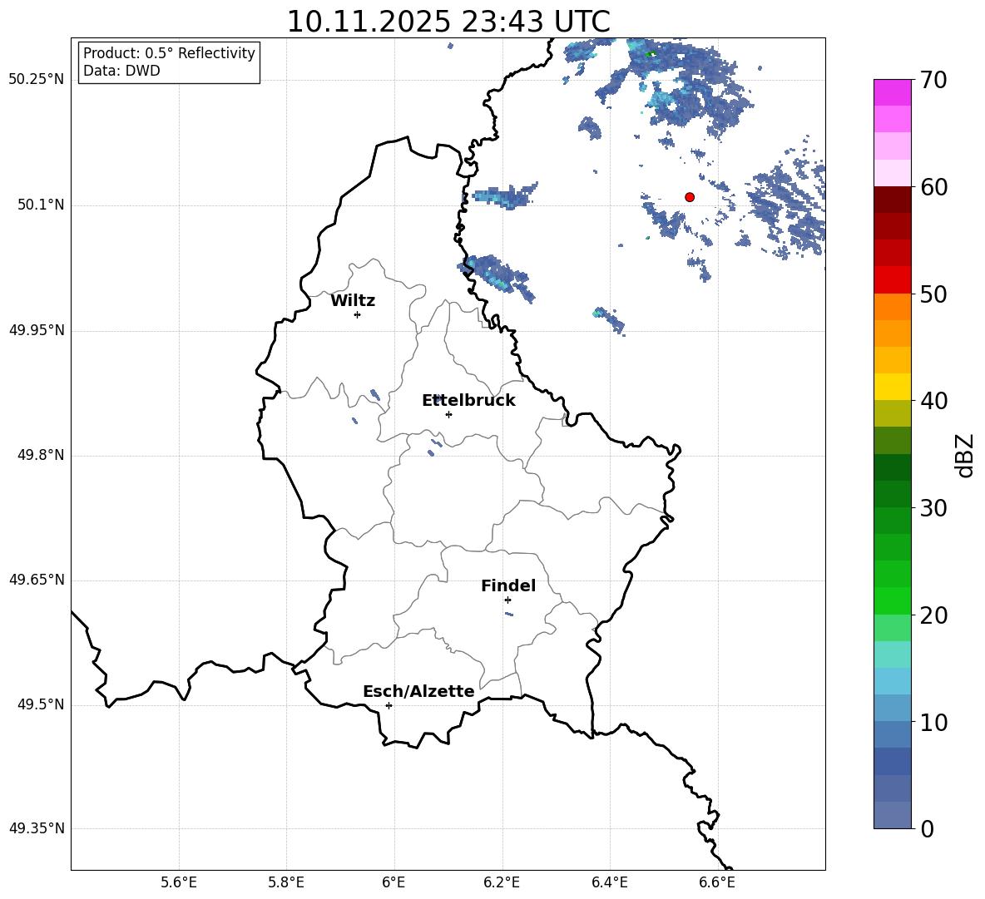Viewport: 985px width, 899px height.
Task: Click the 50 value on colorbar
Action: pos(933,294)
